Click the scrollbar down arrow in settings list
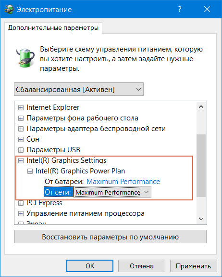 tap(201, 219)
